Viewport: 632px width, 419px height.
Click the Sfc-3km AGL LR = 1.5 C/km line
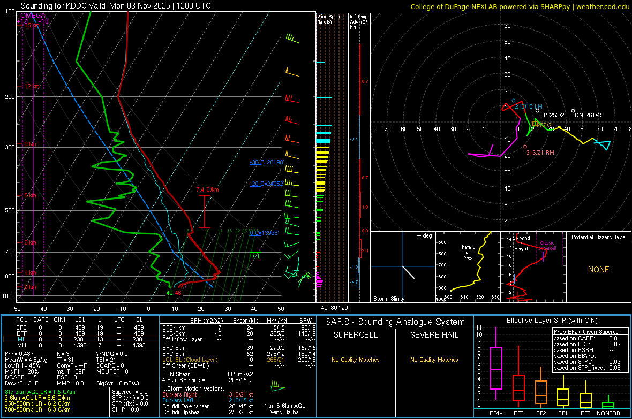(40, 392)
